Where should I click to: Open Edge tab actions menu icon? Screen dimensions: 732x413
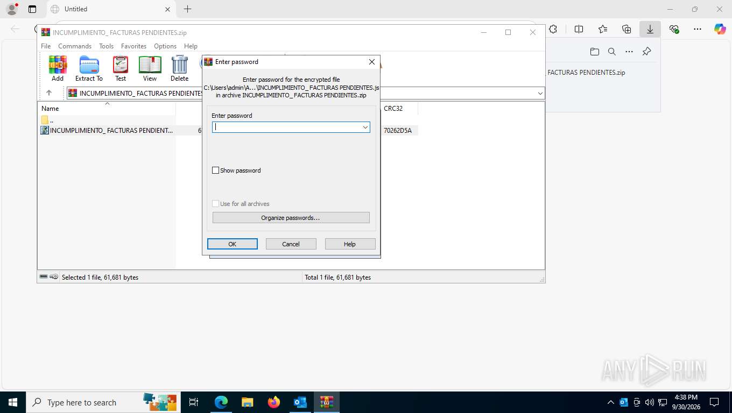[x=32, y=9]
